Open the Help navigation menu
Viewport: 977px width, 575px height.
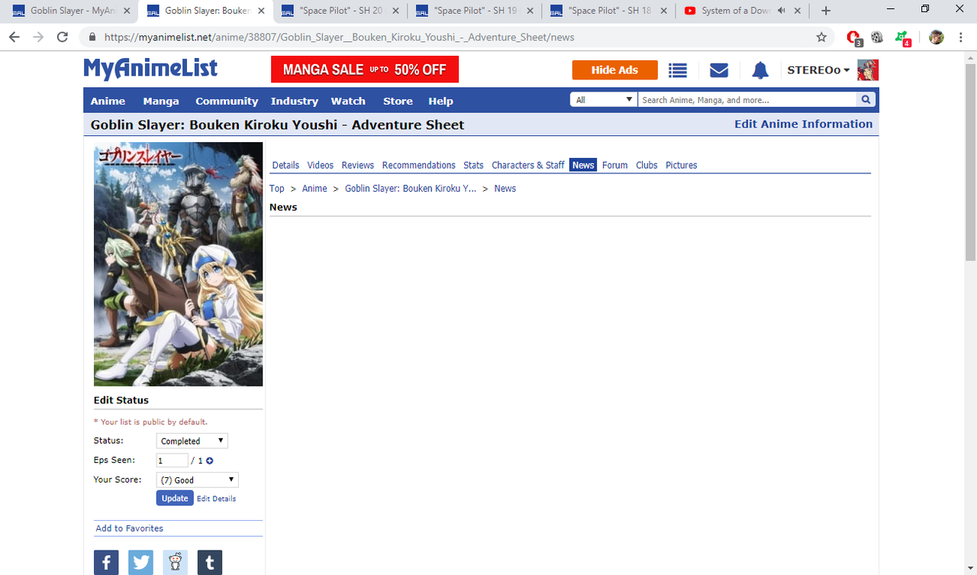[x=440, y=101]
